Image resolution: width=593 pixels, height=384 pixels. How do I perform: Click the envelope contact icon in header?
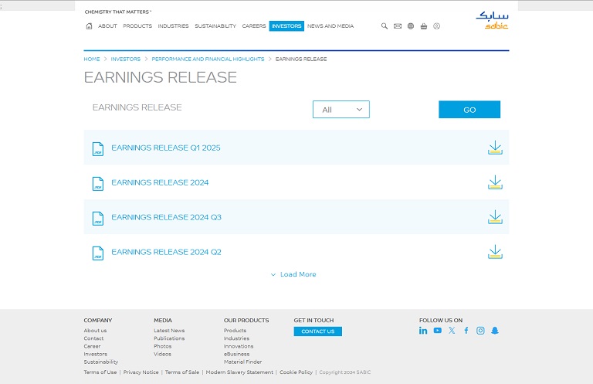tap(398, 26)
